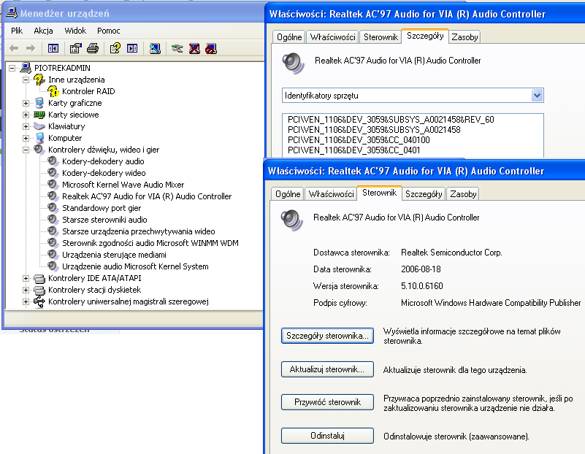Open the Pomoc menu
The height and width of the screenshot is (454, 585).
coord(109,31)
